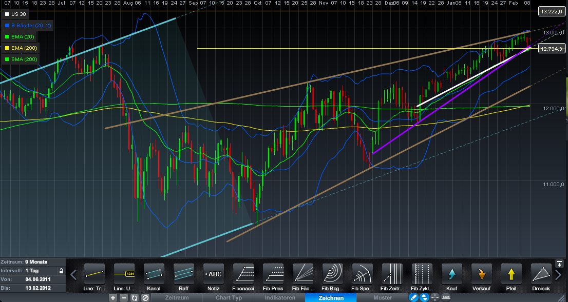Select the Fib Zykl... cycles tool
568x302 pixels.
point(422,274)
